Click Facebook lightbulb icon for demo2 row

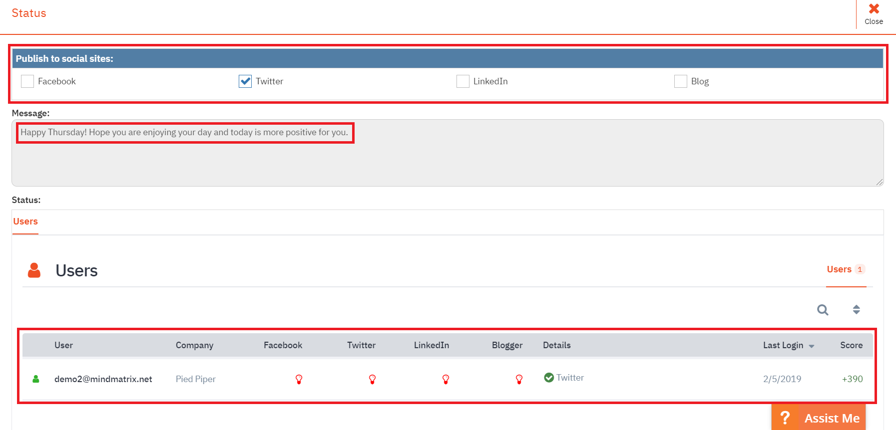[x=299, y=379]
